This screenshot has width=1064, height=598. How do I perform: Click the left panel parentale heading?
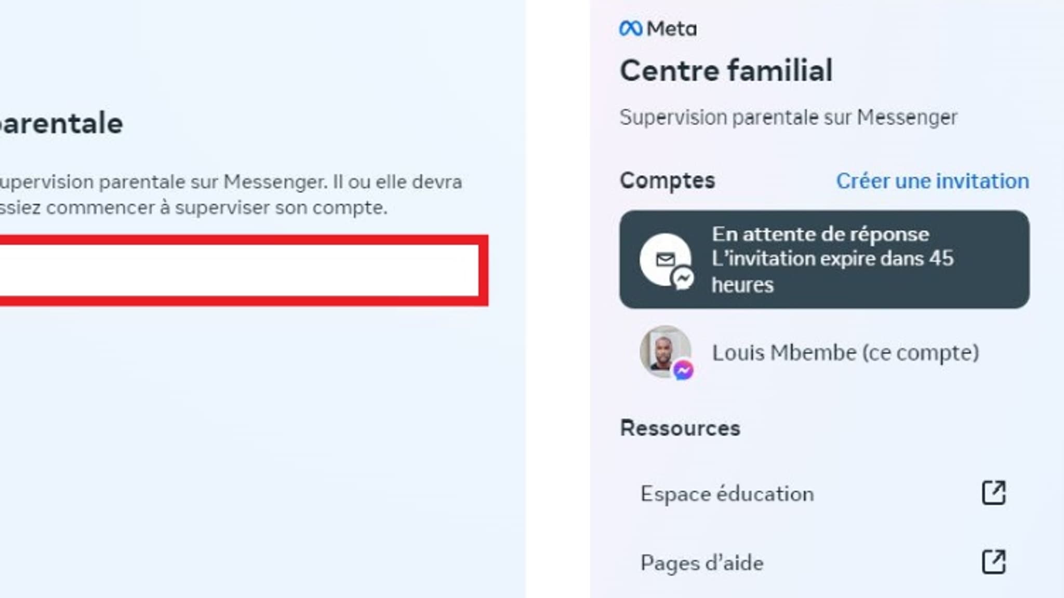61,124
